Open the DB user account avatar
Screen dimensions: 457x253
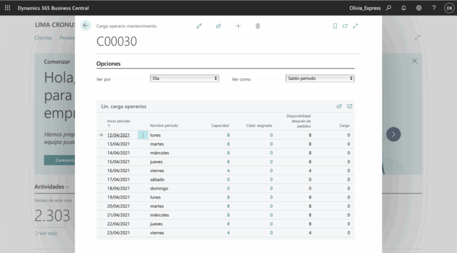pos(449,8)
